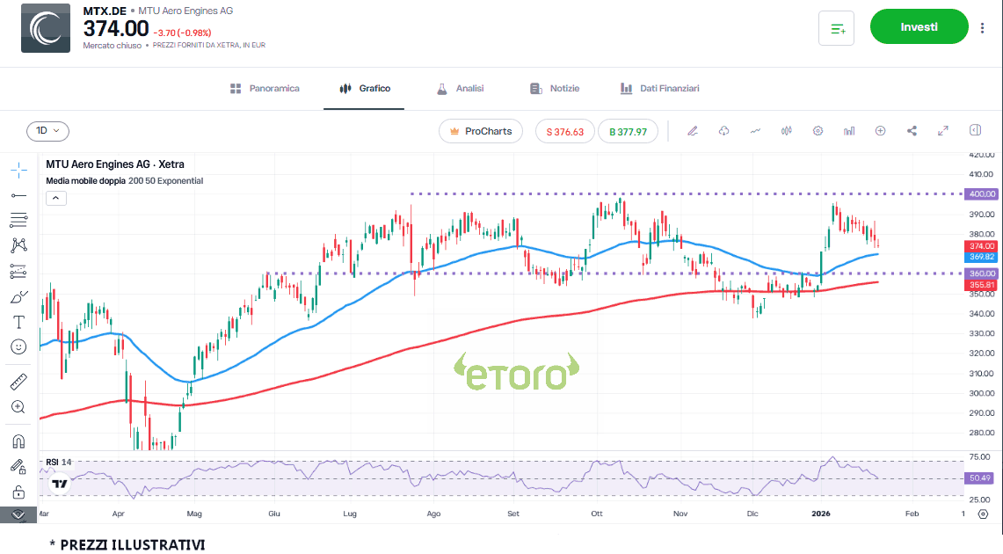Select the magnet snap drawing tool
This screenshot has width=1003, height=554.
18,441
